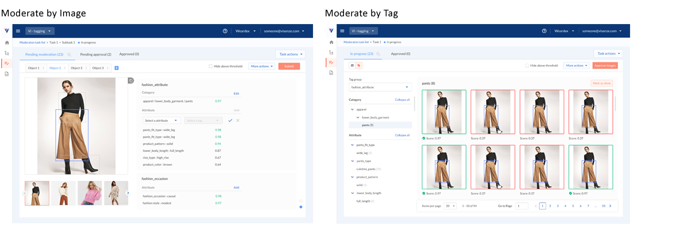
Task: Switch to Pending approval (2) tab
Action: (95, 54)
